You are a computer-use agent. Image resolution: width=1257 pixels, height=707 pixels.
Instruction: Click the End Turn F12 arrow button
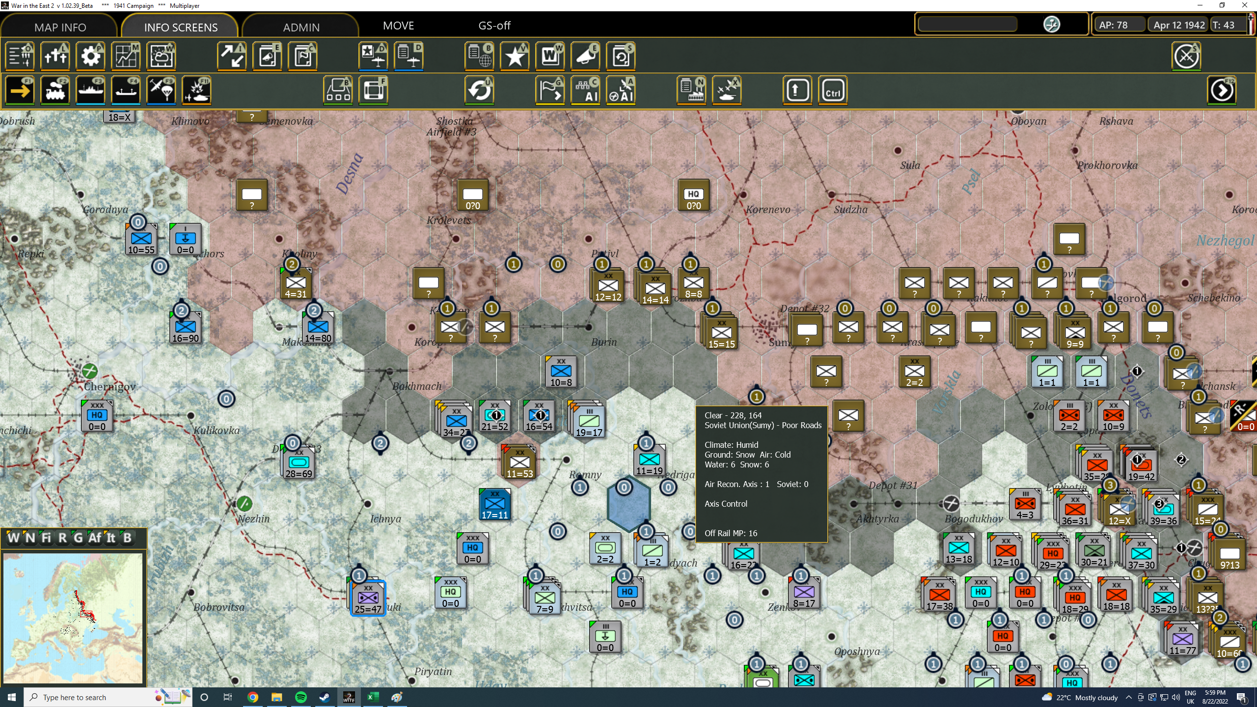coord(1222,91)
